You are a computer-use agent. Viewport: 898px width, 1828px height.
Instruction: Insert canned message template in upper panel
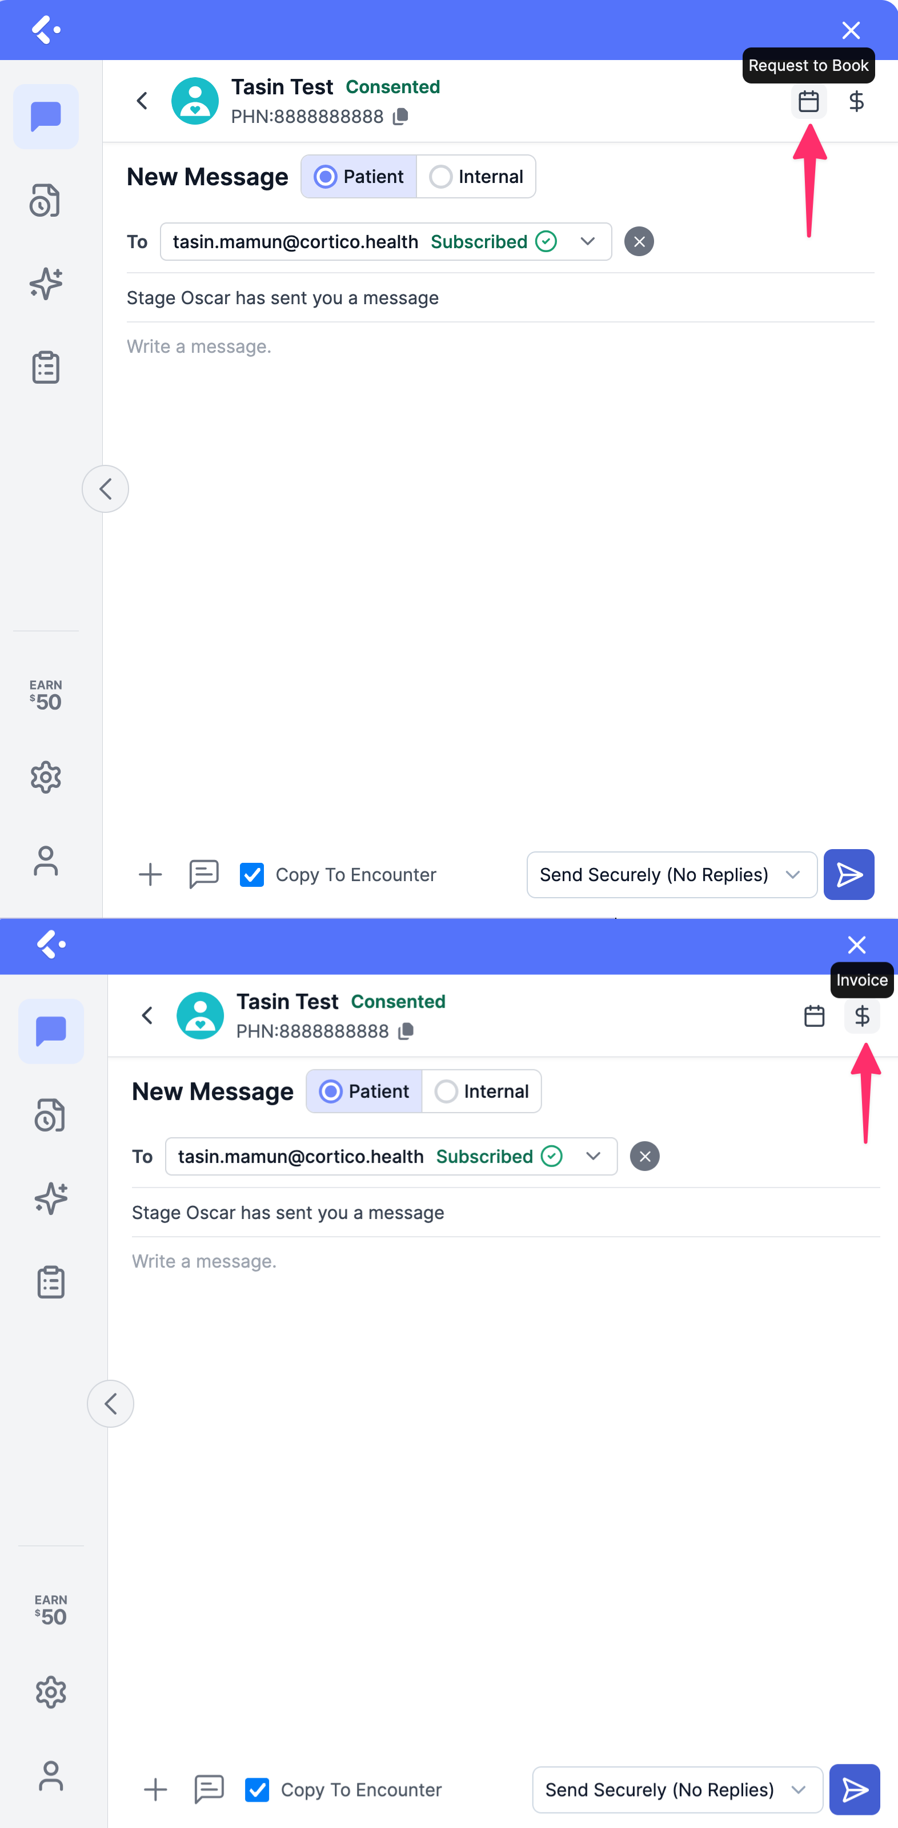(x=203, y=874)
